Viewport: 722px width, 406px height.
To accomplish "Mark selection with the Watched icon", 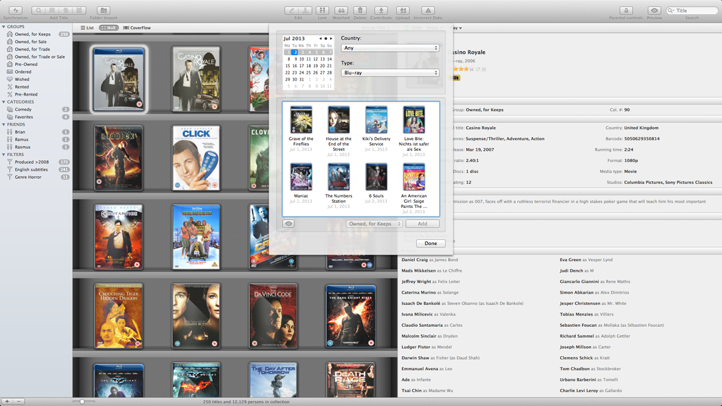I will [x=342, y=10].
